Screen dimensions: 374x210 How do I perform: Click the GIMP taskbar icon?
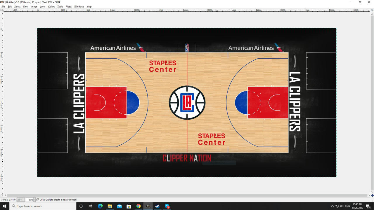pos(148,206)
